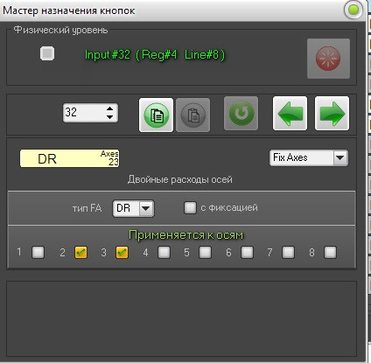Click the red auto-detect button icon
The height and width of the screenshot is (363, 371).
coord(328,59)
